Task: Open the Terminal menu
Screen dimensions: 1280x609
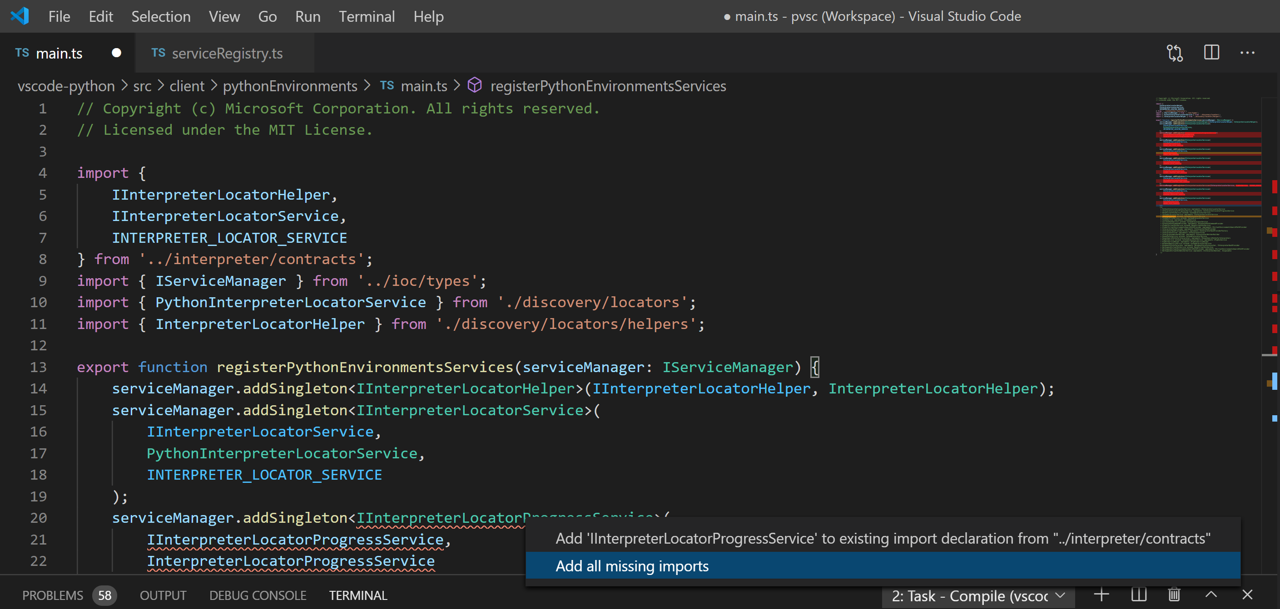Action: coord(366,16)
